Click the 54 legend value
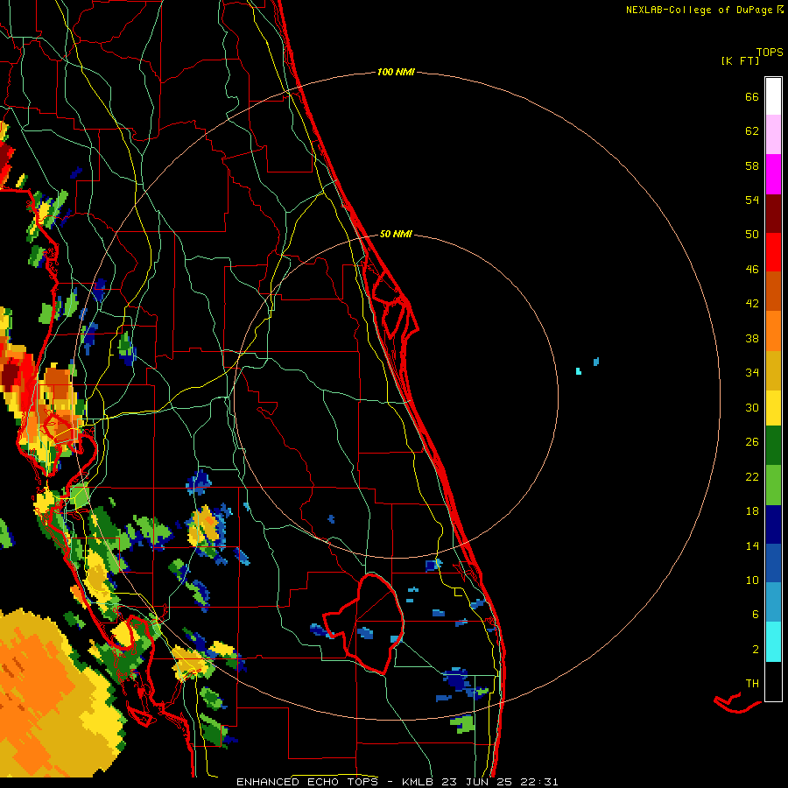 click(x=752, y=200)
